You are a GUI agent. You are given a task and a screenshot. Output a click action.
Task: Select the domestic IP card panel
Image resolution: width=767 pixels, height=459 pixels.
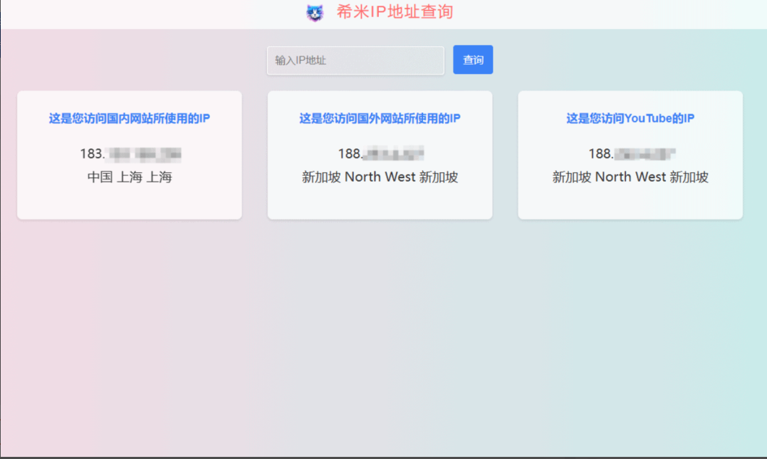(129, 155)
